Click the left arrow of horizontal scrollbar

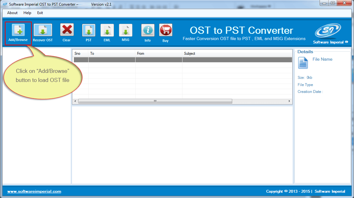75,101
